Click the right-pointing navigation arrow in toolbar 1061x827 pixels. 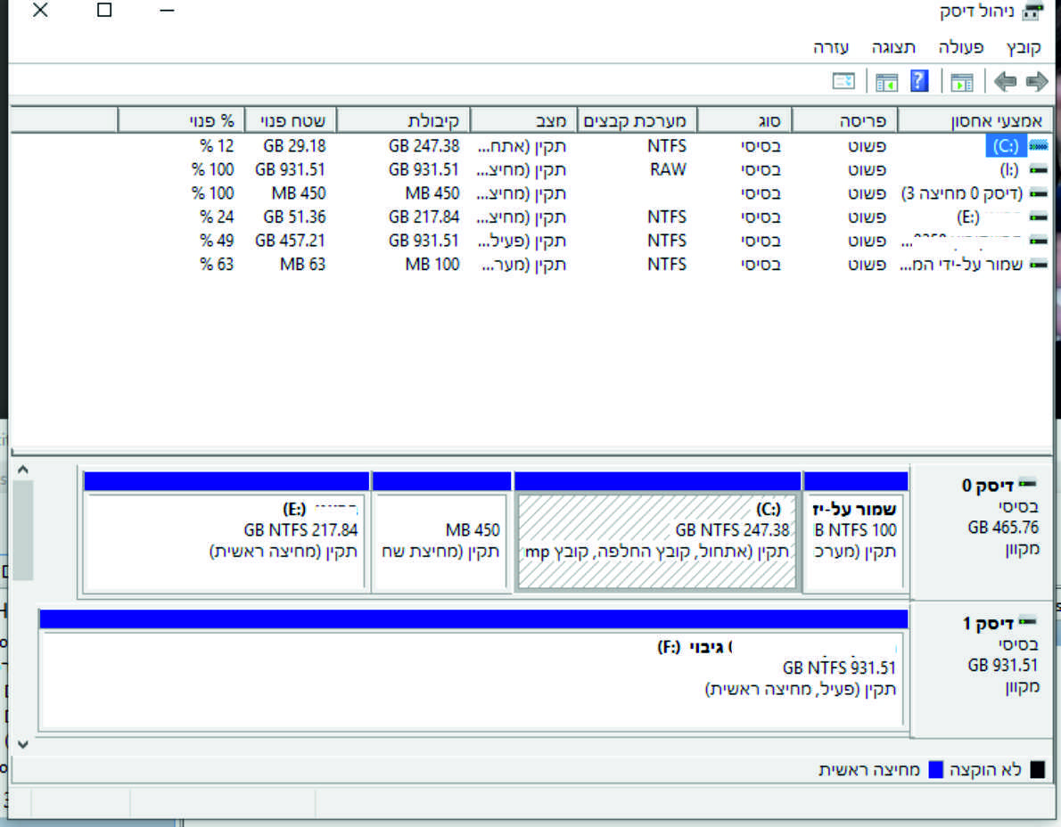(1037, 82)
